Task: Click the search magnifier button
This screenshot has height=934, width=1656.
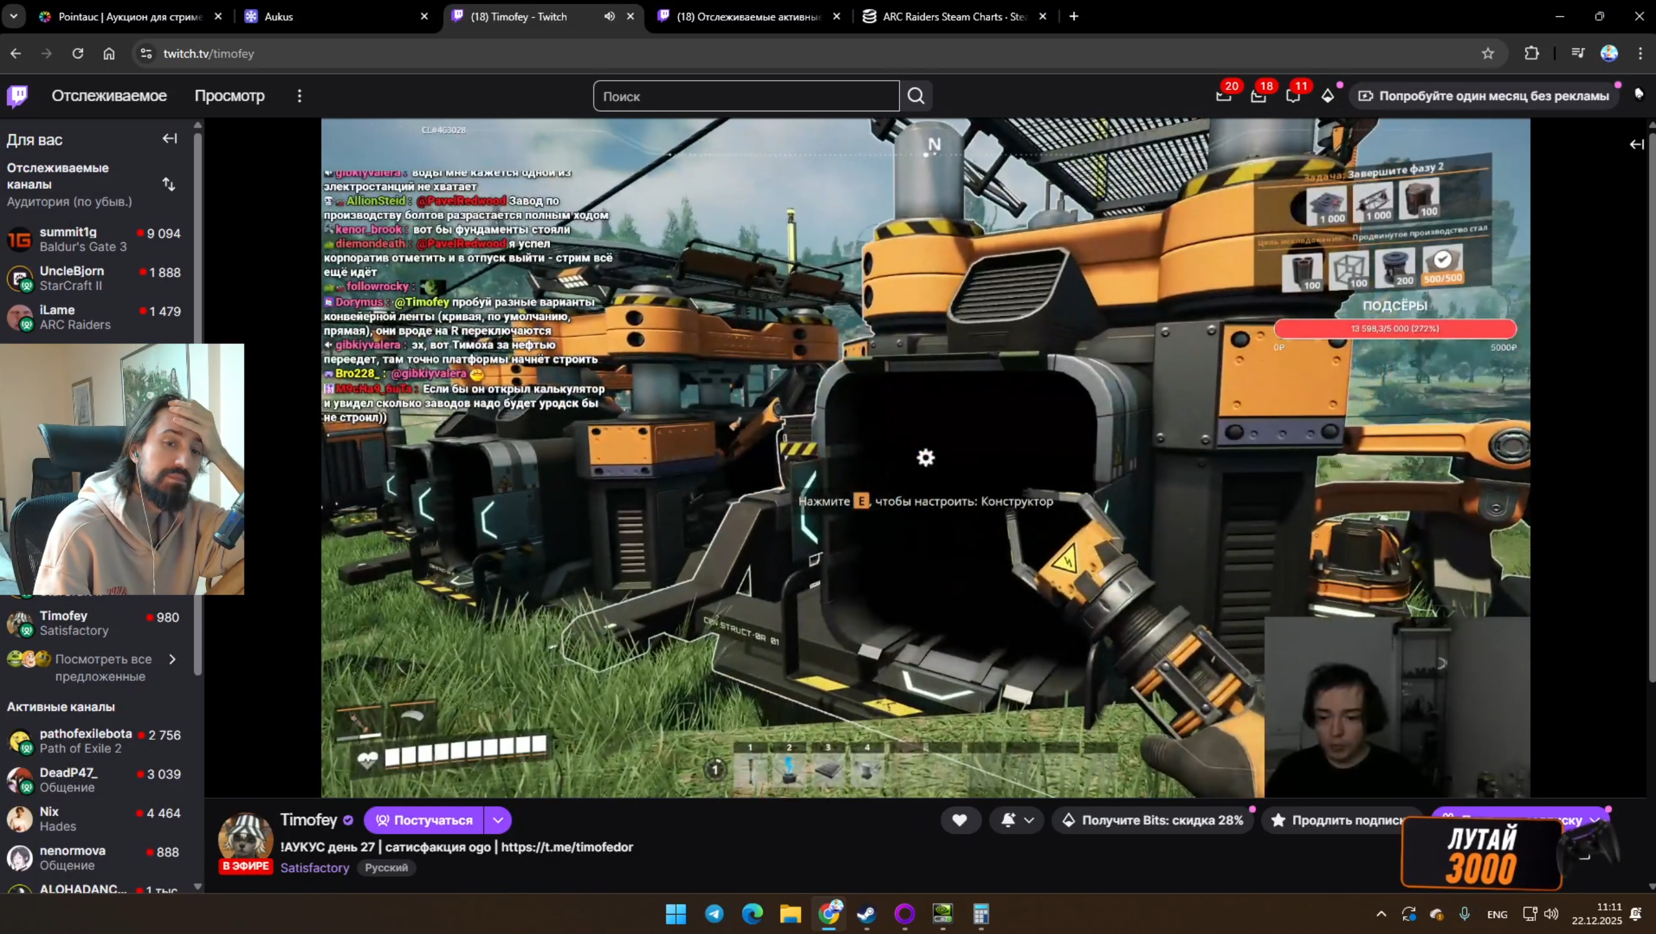Action: [x=916, y=96]
